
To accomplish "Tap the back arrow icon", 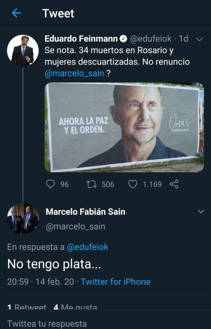I will 16,13.
